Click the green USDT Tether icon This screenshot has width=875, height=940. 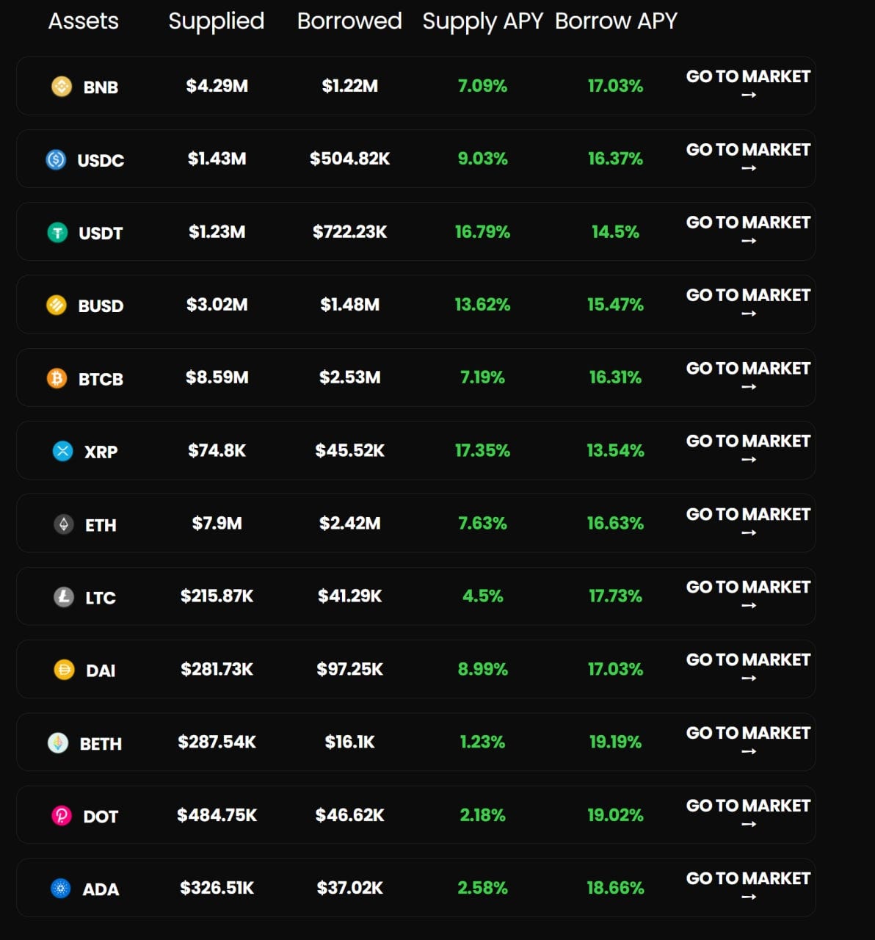coord(57,233)
